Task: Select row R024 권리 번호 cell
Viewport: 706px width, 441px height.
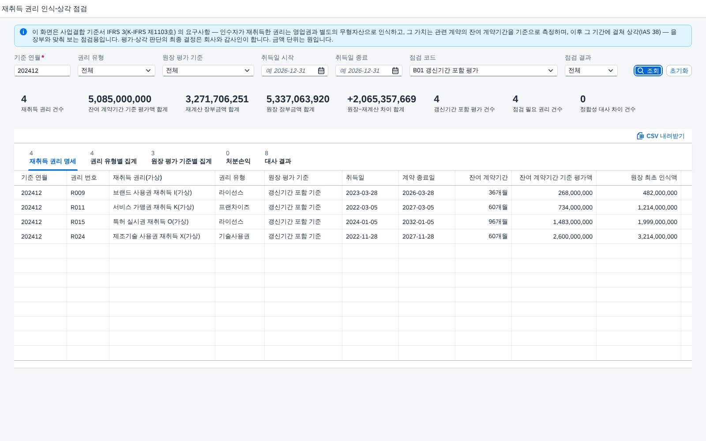Action: pyautogui.click(x=88, y=236)
